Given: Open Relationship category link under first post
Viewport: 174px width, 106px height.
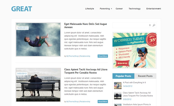Looking at the screenshot, I should pyautogui.click(x=85, y=56).
